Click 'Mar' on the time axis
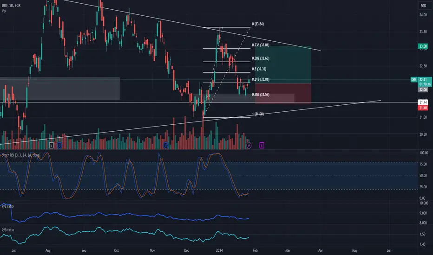 pos(288,250)
